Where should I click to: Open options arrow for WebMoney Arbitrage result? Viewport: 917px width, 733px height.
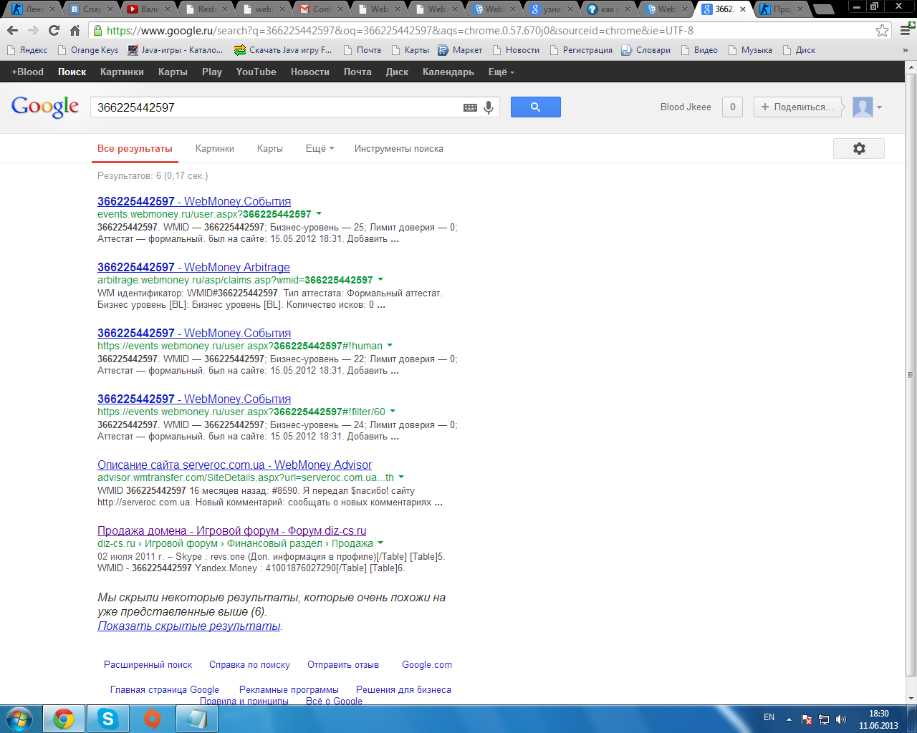(380, 279)
